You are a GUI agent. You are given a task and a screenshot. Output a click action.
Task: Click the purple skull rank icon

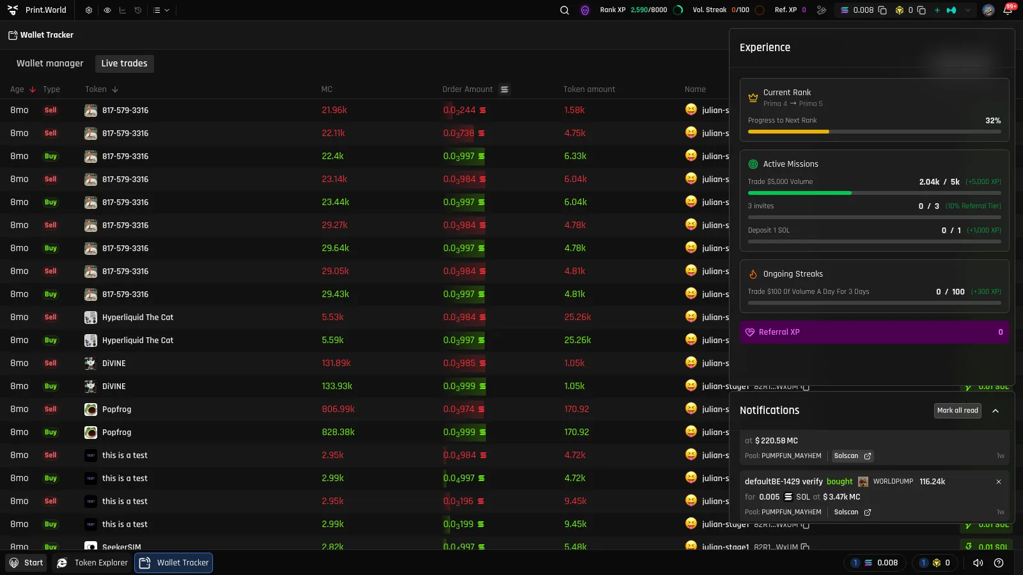click(585, 10)
